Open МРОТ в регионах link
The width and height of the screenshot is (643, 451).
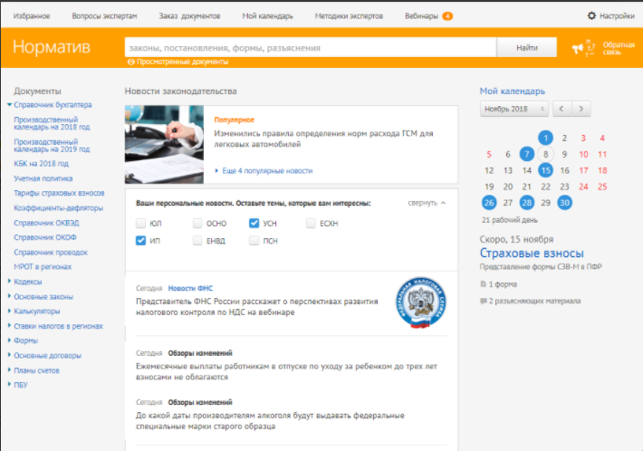tap(43, 266)
